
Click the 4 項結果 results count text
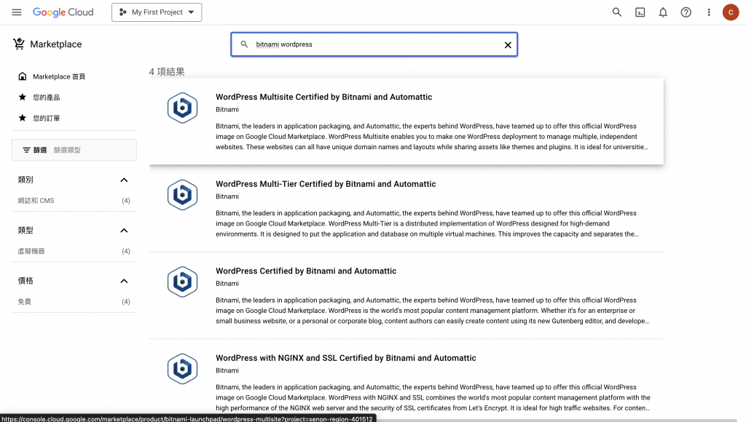pyautogui.click(x=167, y=72)
